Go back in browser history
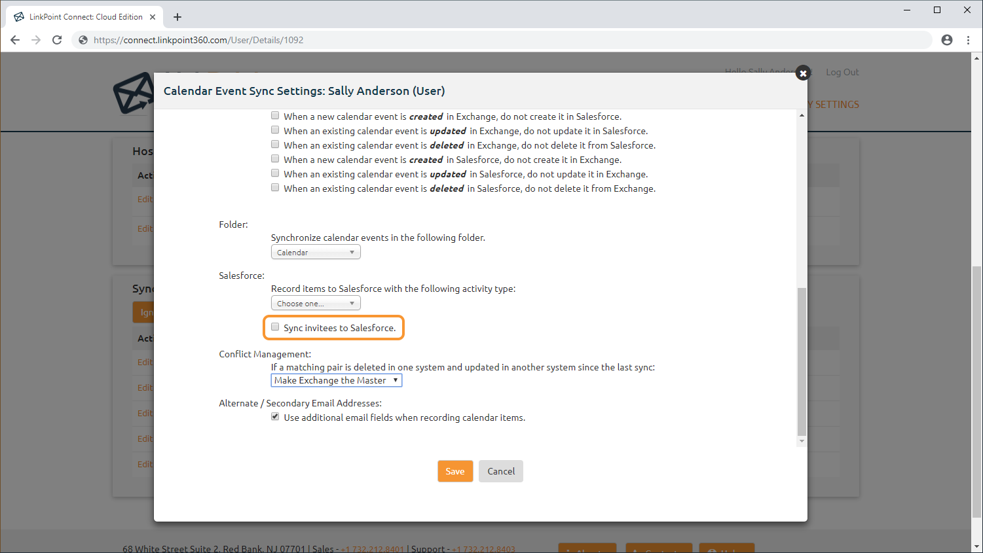Image resolution: width=983 pixels, height=553 pixels. tap(15, 40)
